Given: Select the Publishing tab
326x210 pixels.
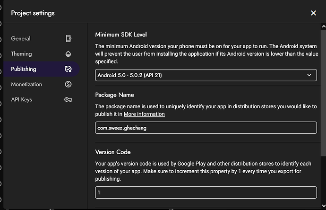Looking at the screenshot, I should 42,69.
